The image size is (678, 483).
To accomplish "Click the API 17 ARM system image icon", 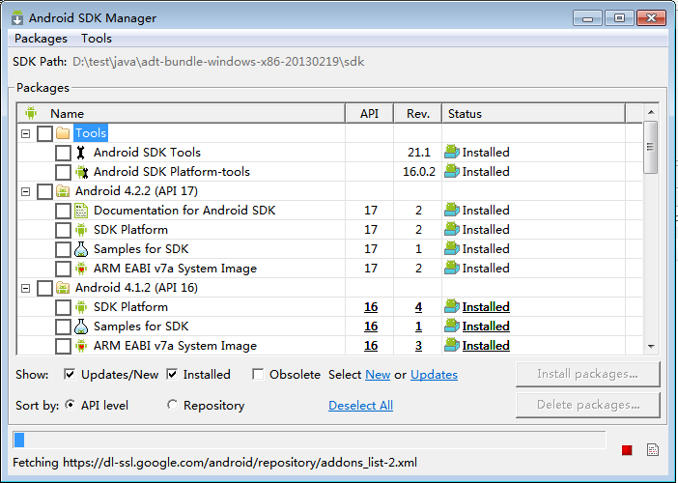I will point(81,269).
